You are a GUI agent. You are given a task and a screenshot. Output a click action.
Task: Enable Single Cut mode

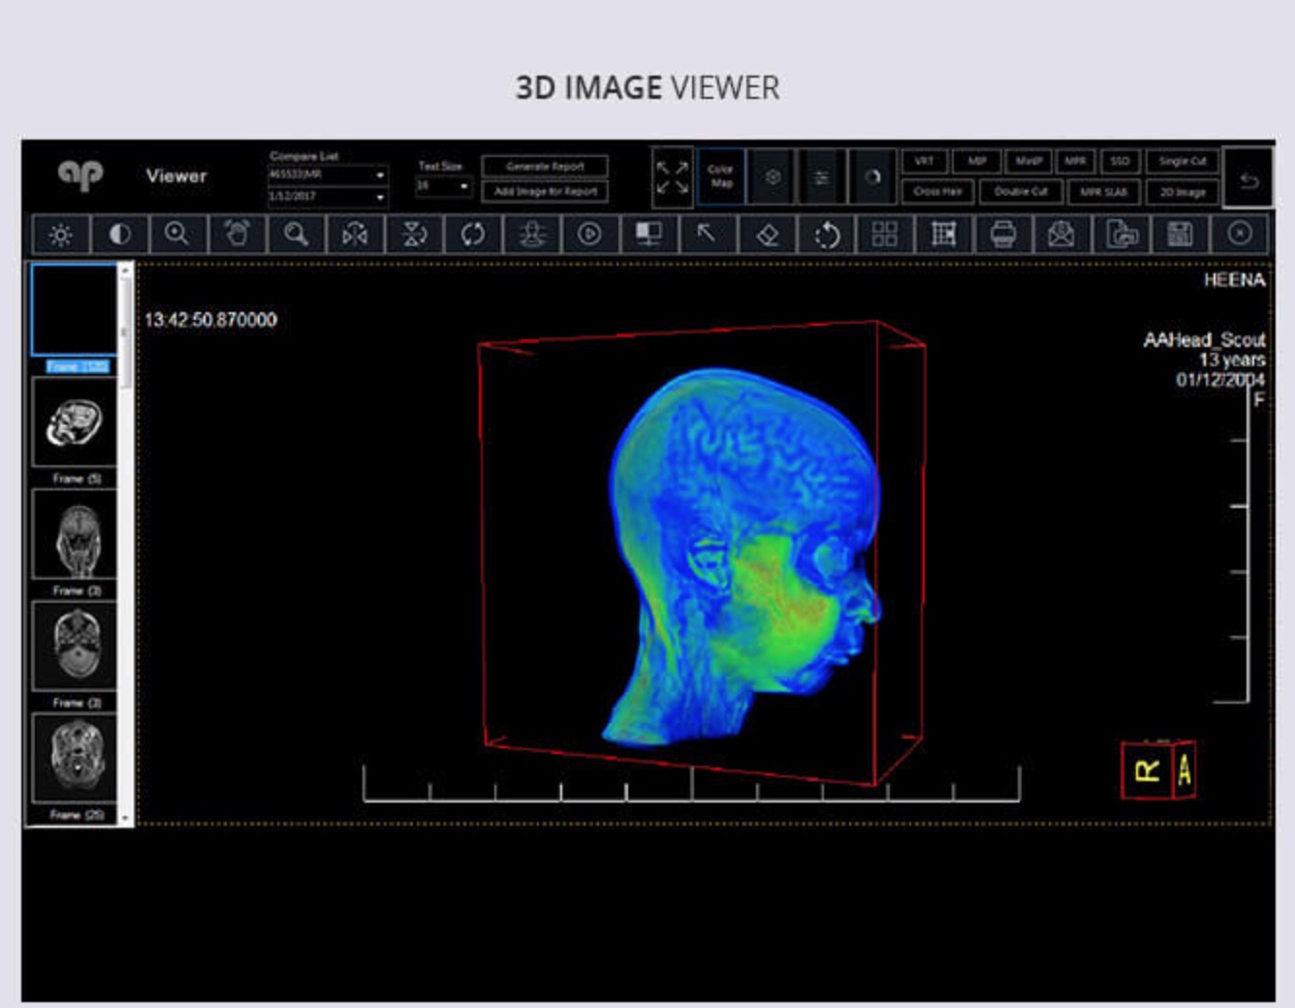[1183, 162]
